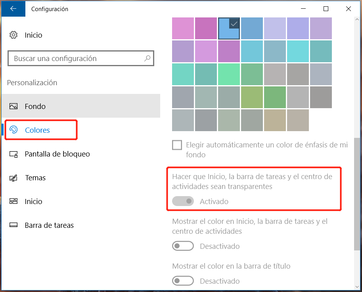Pick the pink swatch in the top-left corner
This screenshot has height=292, width=362.
183,29
